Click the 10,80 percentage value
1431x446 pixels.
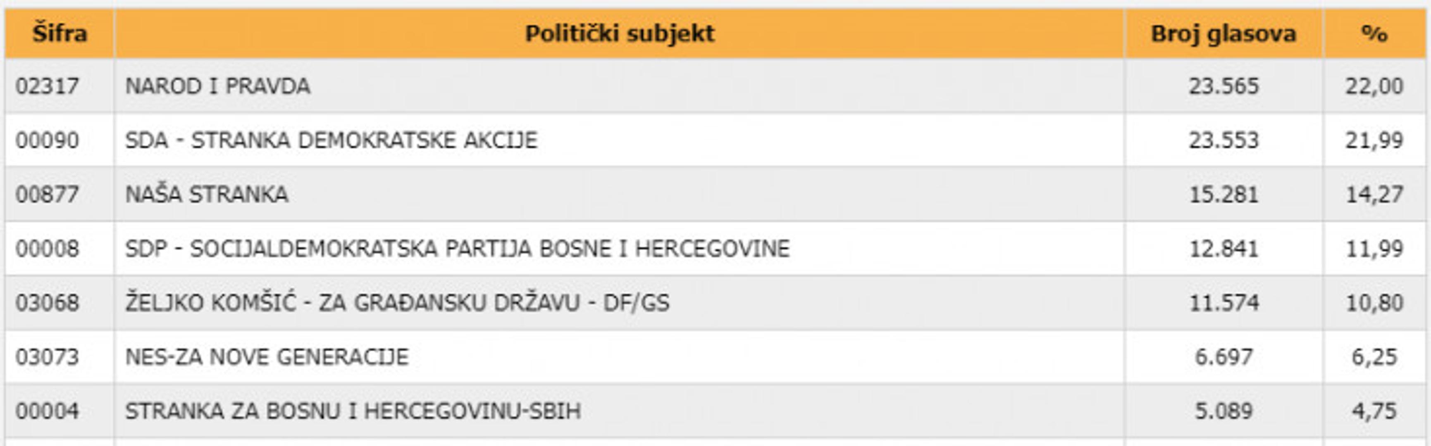(1374, 303)
